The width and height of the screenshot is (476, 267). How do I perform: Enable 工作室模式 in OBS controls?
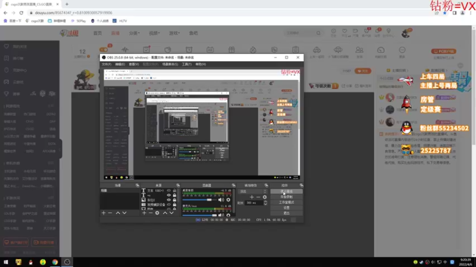[x=286, y=202]
